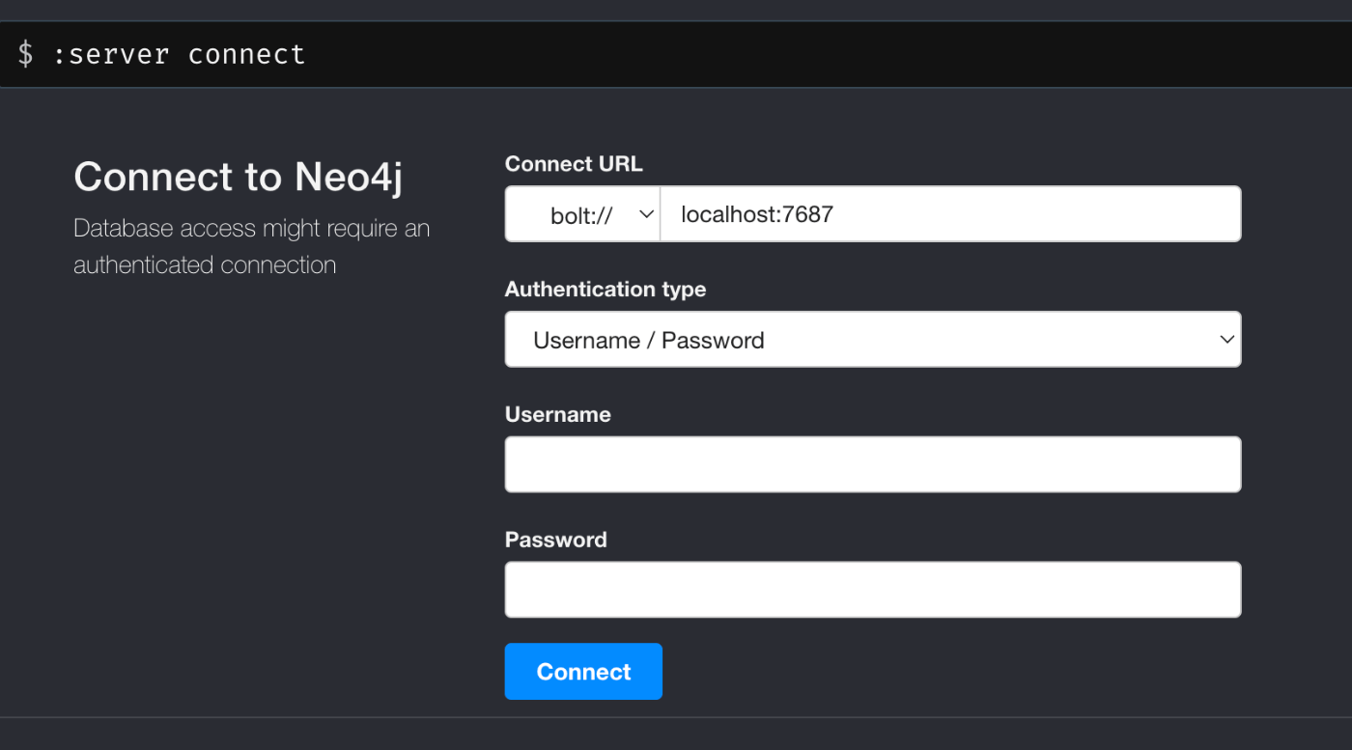Click the Connect button
Screen dimensions: 1352x750
583,671
